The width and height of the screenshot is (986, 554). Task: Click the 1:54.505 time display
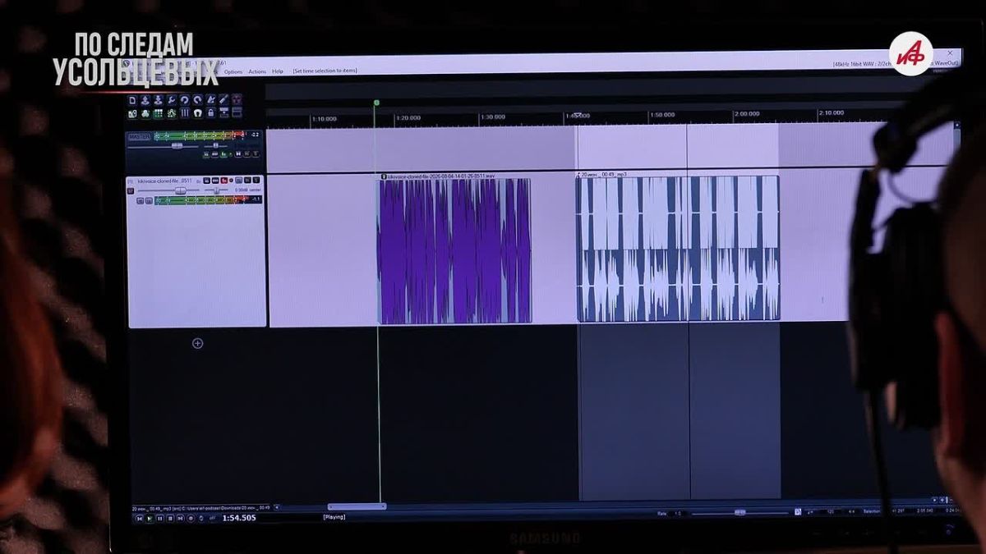tap(239, 518)
